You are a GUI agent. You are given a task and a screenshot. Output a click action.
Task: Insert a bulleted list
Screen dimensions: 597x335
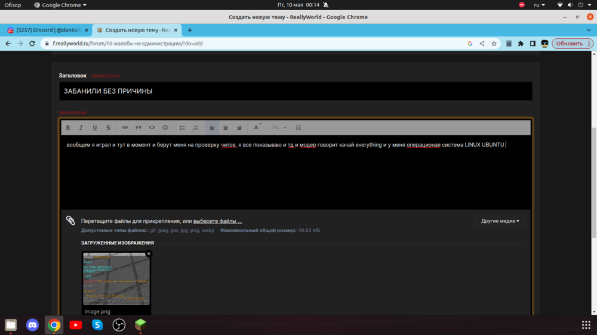[182, 128]
